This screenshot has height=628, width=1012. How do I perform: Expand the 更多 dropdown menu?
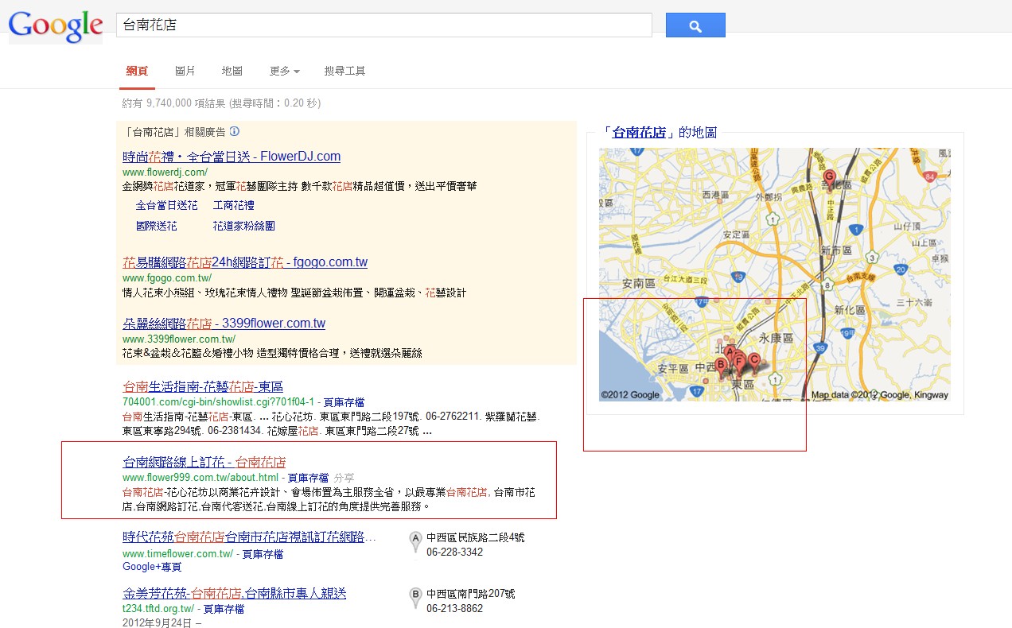pos(284,72)
